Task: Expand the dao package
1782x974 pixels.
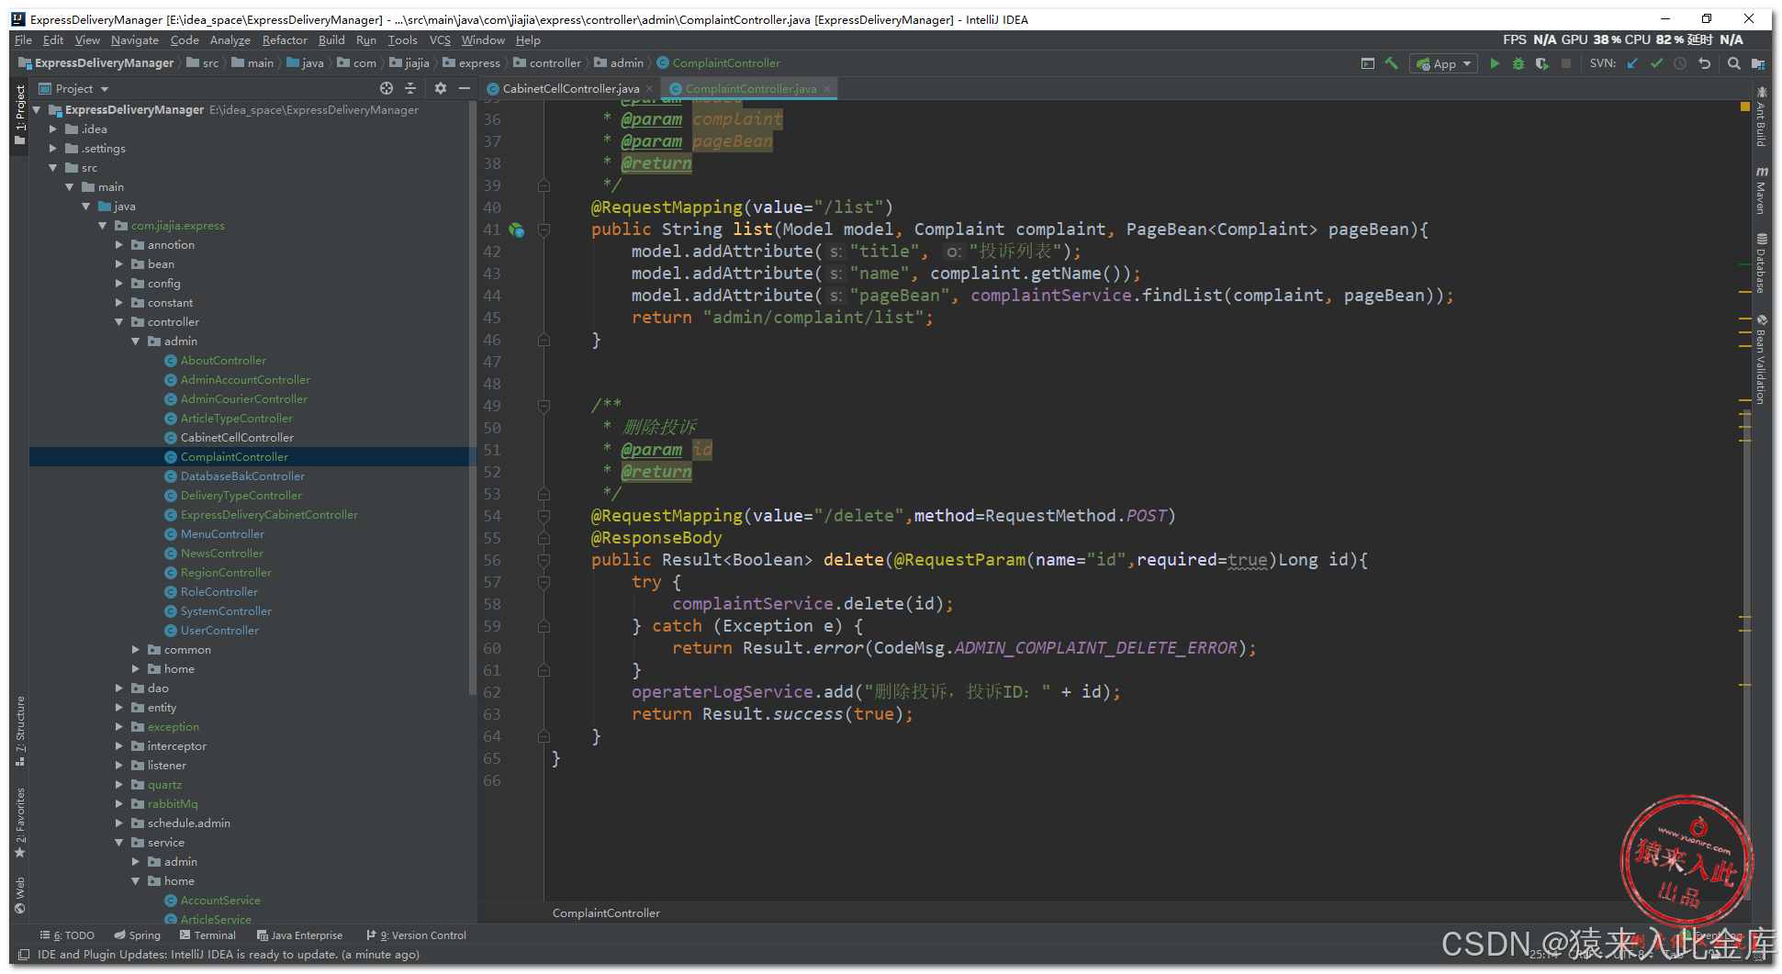Action: pyautogui.click(x=119, y=689)
